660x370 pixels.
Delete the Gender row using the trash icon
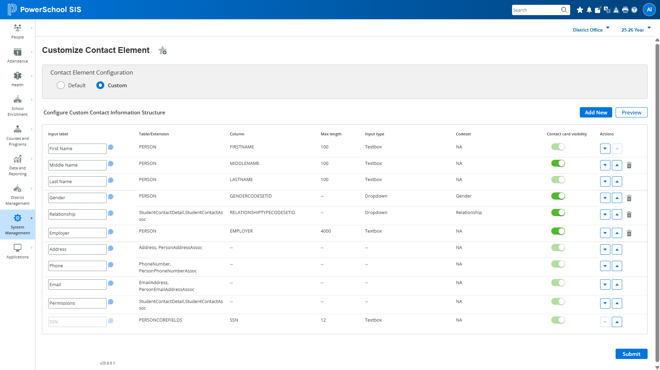tap(629, 198)
